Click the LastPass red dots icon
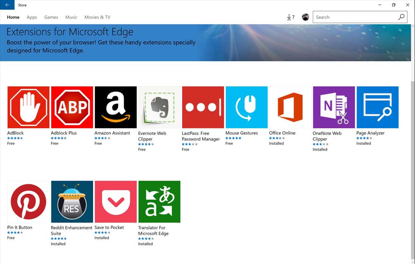Viewport: 415px width, 264px height. 203,107
